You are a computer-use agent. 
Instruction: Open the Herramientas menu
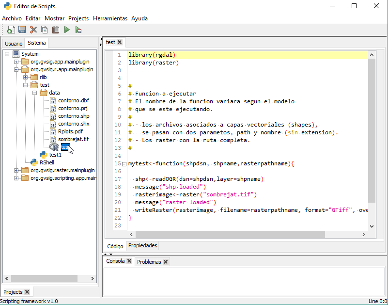(x=110, y=18)
